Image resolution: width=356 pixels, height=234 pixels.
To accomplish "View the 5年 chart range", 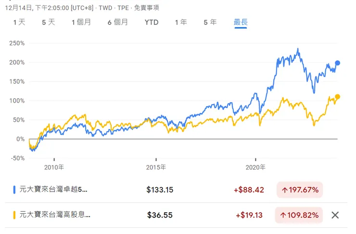I will (x=210, y=22).
